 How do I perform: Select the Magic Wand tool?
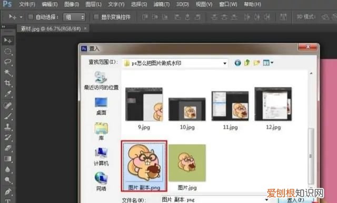(x=8, y=72)
